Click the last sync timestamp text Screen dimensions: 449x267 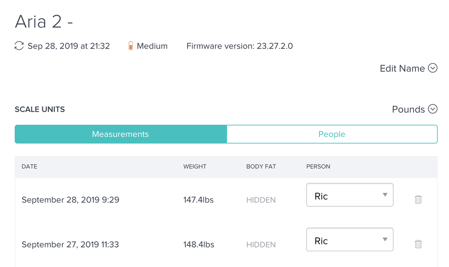pos(69,46)
